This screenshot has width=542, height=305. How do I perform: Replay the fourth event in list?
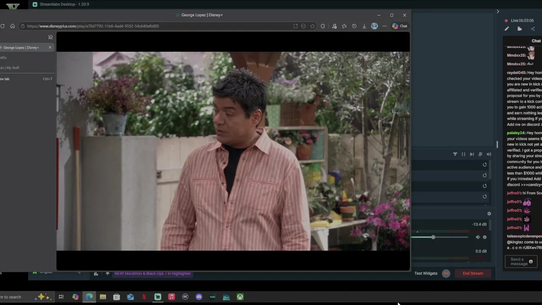click(x=485, y=197)
